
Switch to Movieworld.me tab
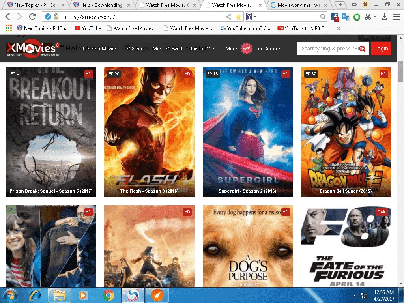299,5
